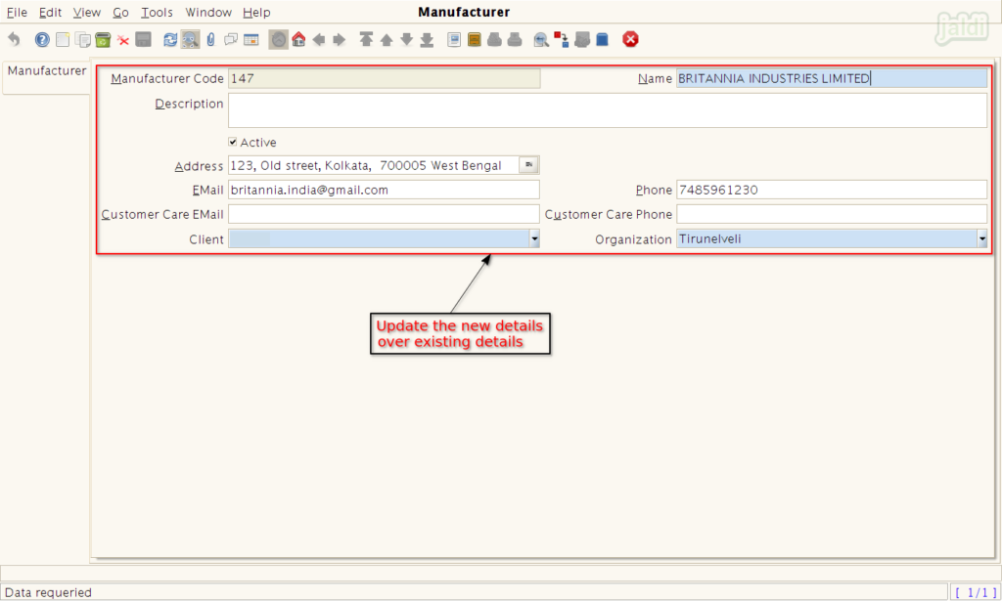This screenshot has height=601, width=1002.
Task: Click the right arrow forward icon
Action: click(340, 39)
